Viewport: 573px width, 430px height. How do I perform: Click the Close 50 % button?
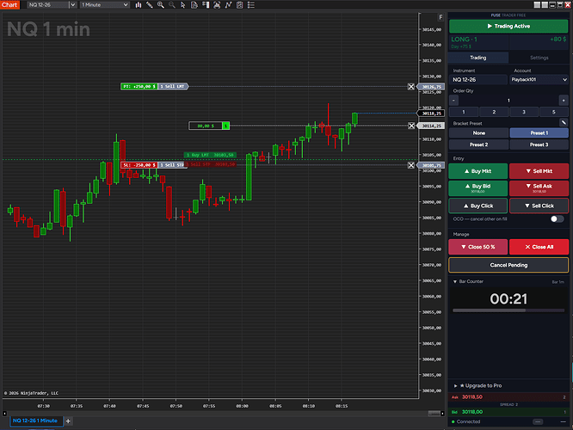point(478,247)
